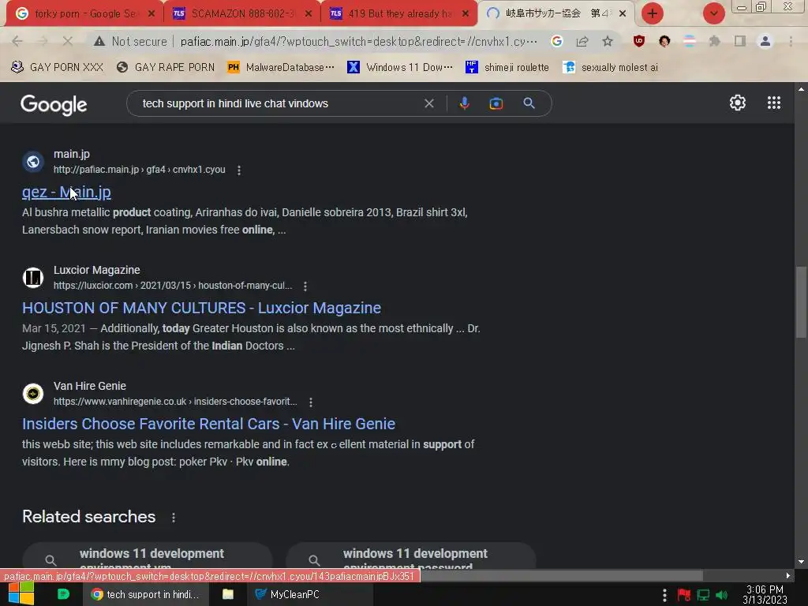
Task: Show hidden system tray icons
Action: click(x=664, y=595)
